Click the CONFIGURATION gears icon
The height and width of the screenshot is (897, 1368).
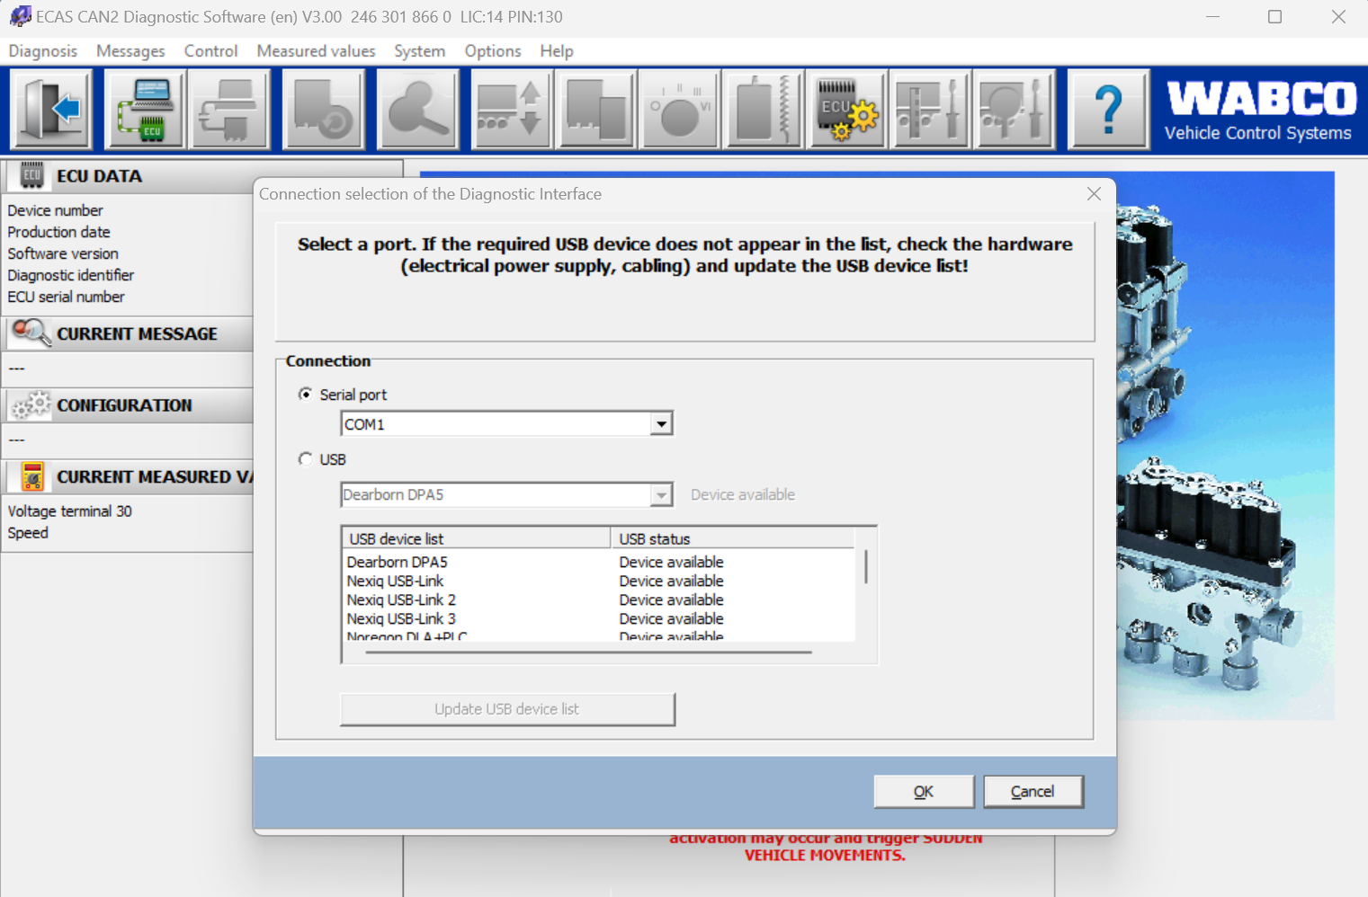[x=31, y=405]
